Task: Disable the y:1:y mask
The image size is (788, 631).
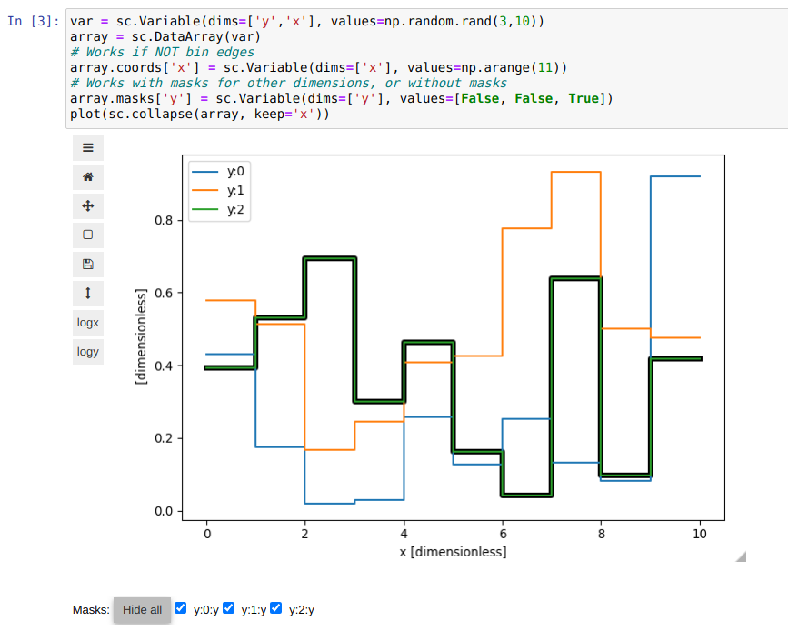Action: [x=228, y=607]
